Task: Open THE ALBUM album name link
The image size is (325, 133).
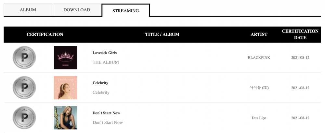Action: coord(106,62)
